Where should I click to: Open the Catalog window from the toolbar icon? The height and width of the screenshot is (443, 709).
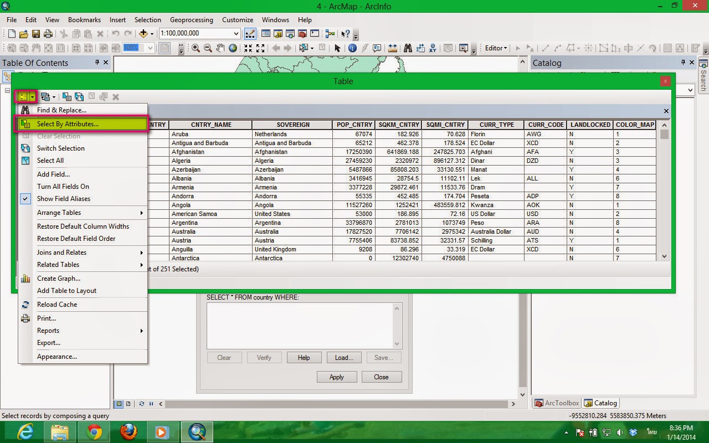[278, 34]
